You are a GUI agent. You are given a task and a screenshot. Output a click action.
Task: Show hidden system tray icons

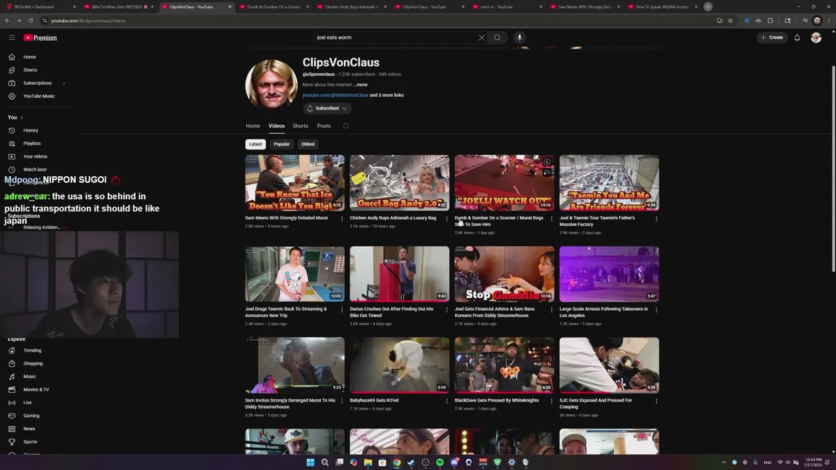(724, 462)
